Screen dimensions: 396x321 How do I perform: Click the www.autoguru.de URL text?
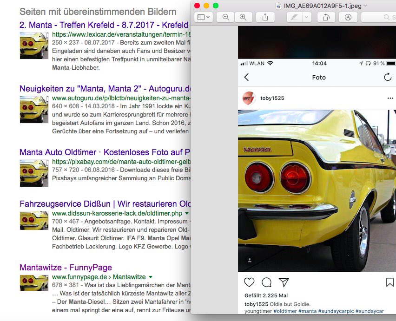tap(121, 98)
